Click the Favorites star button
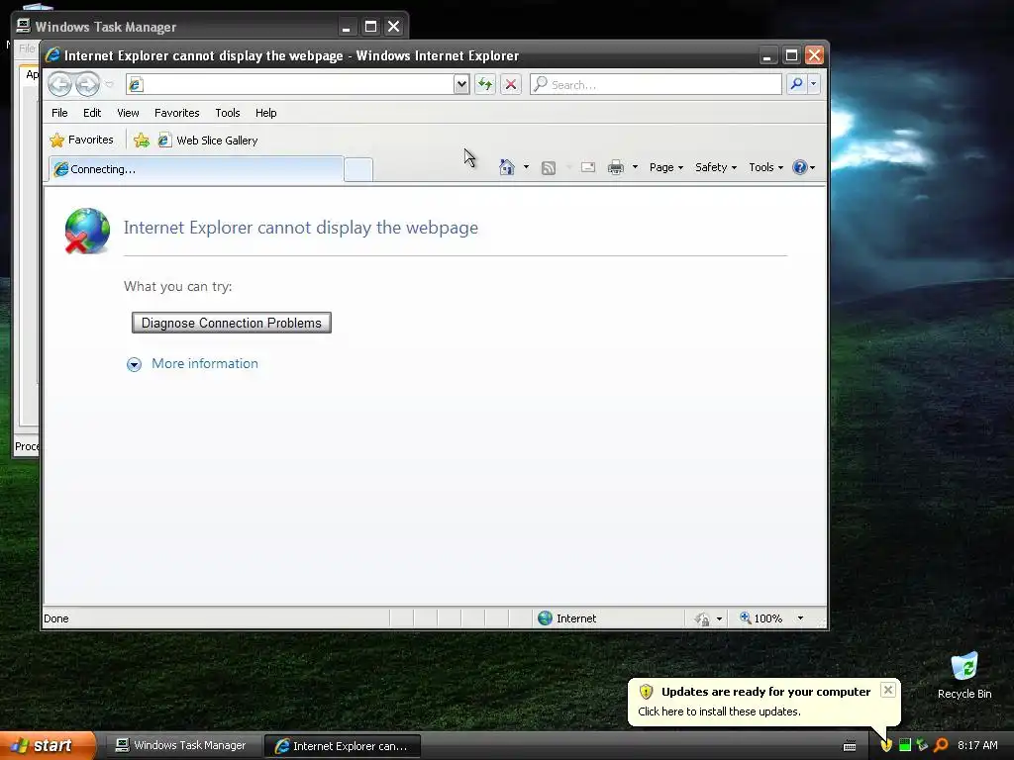1014x760 pixels. click(x=81, y=140)
